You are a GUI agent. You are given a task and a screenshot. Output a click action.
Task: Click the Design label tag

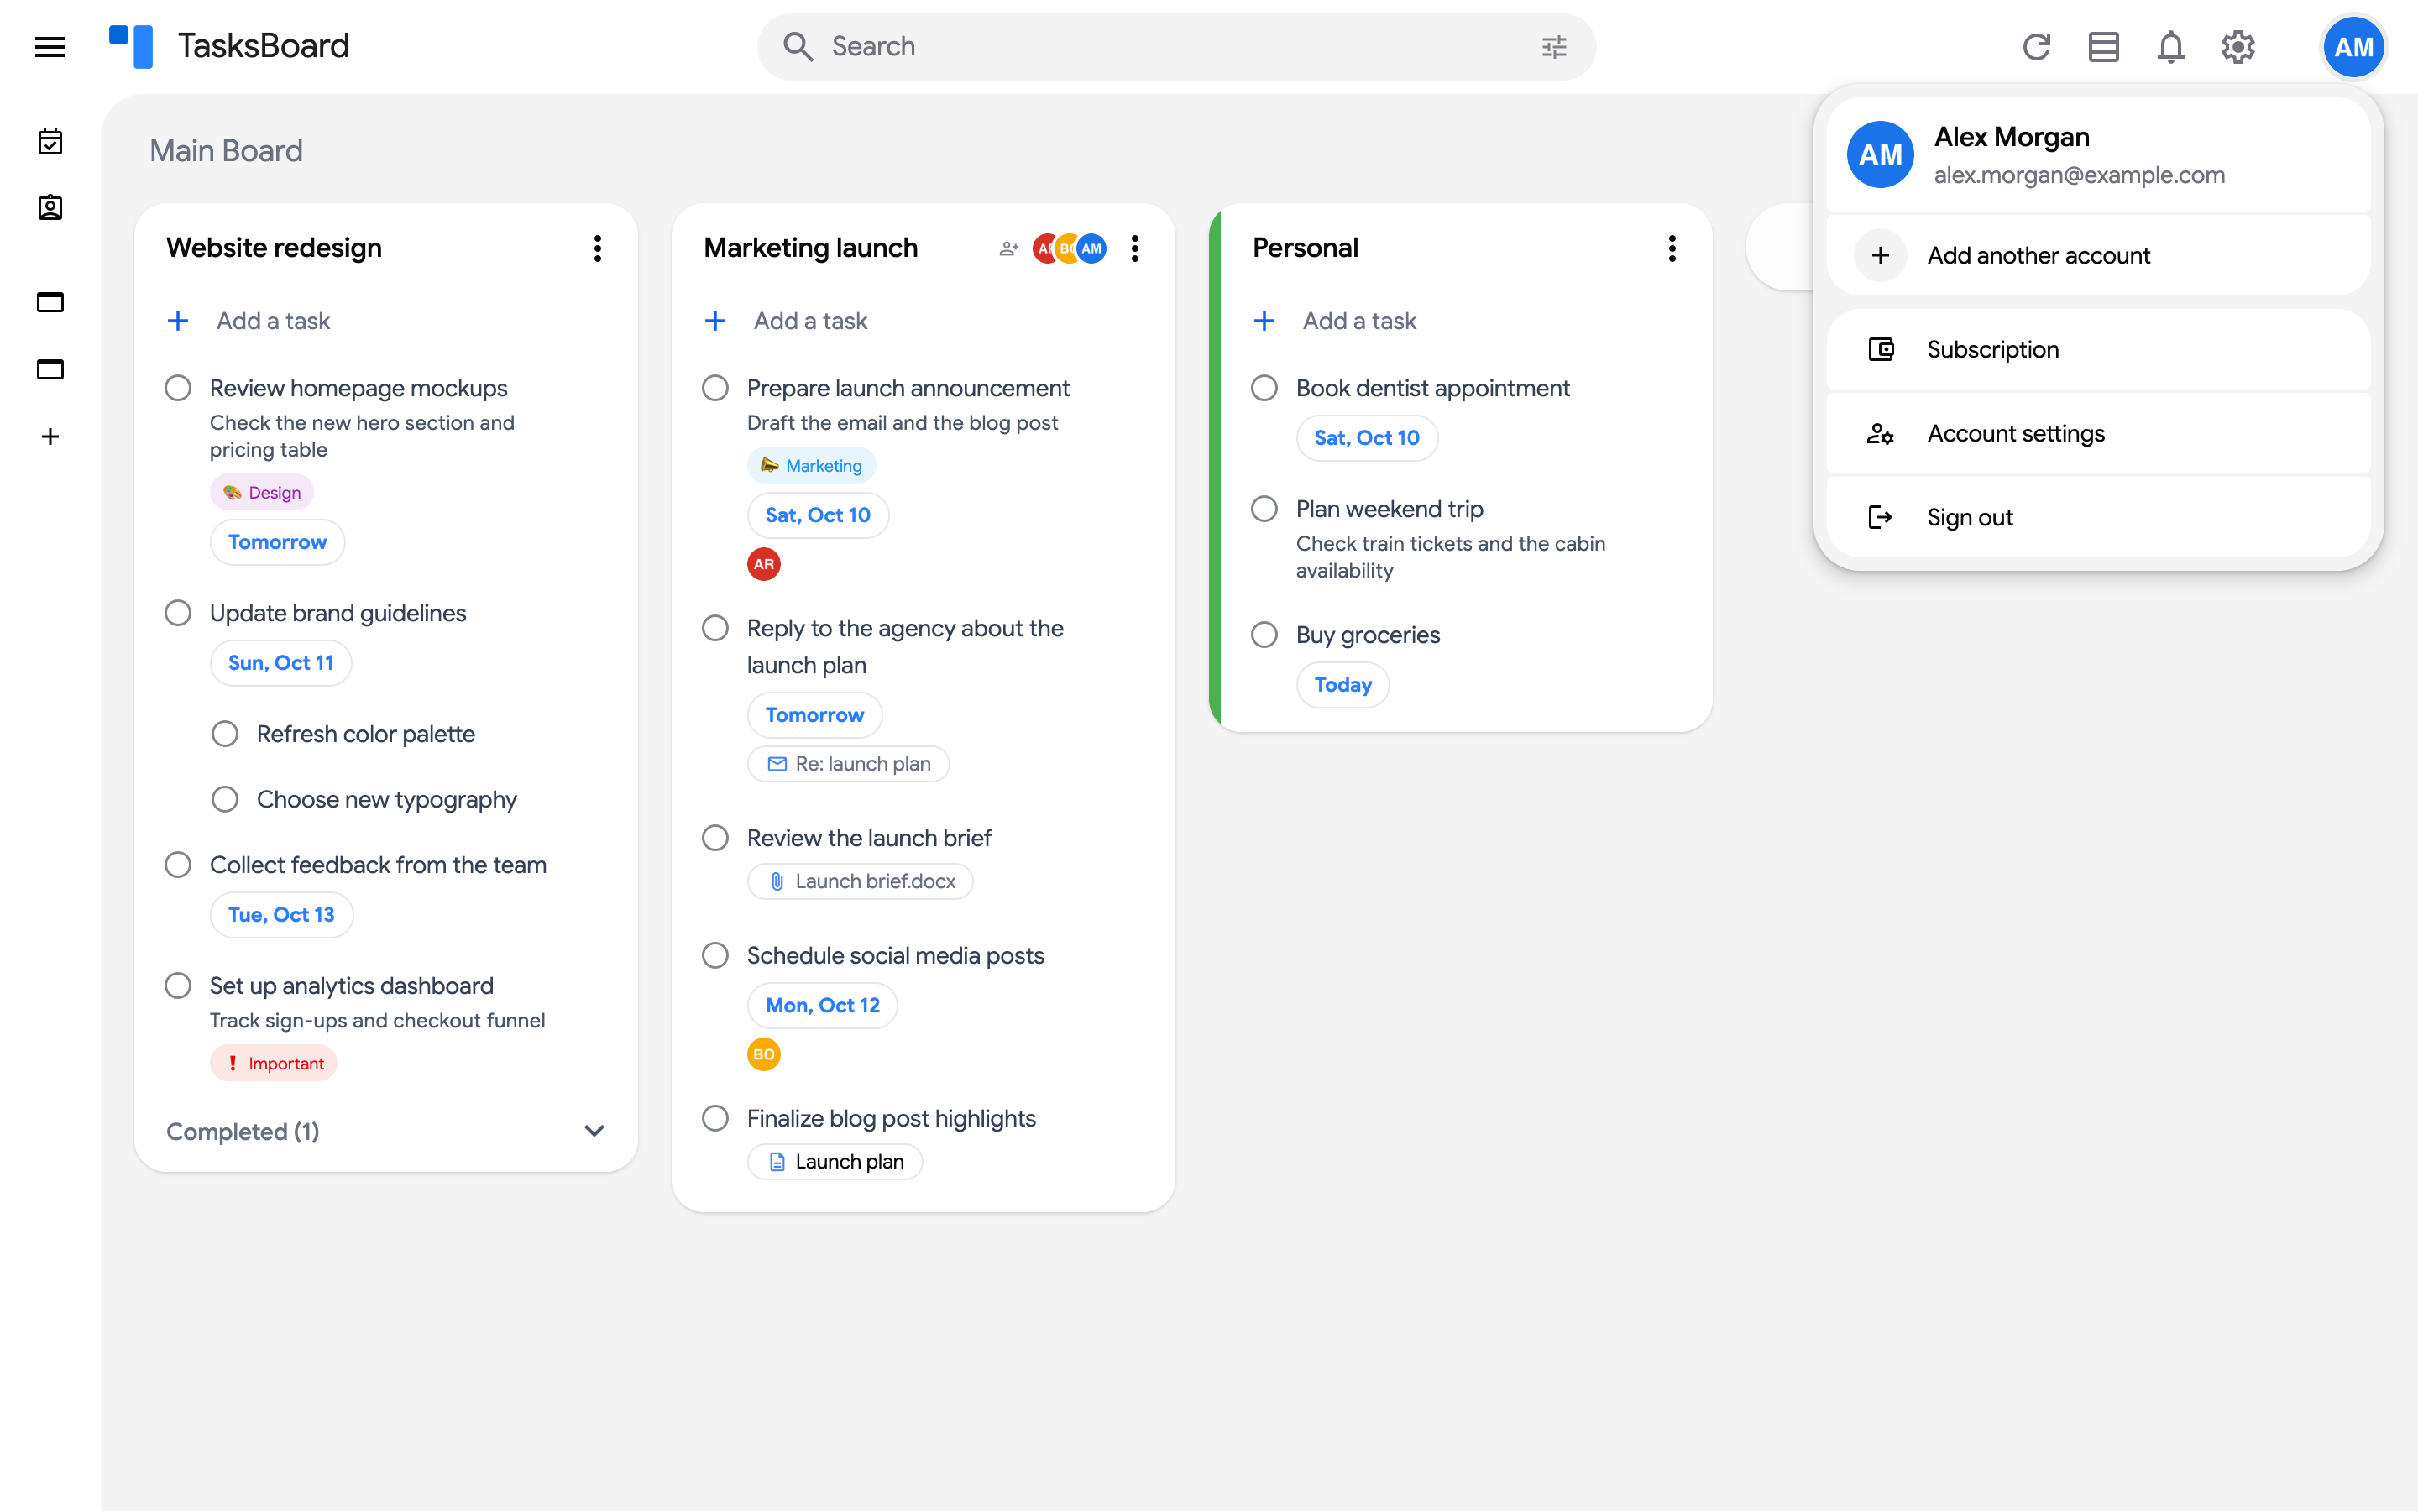pyautogui.click(x=262, y=492)
